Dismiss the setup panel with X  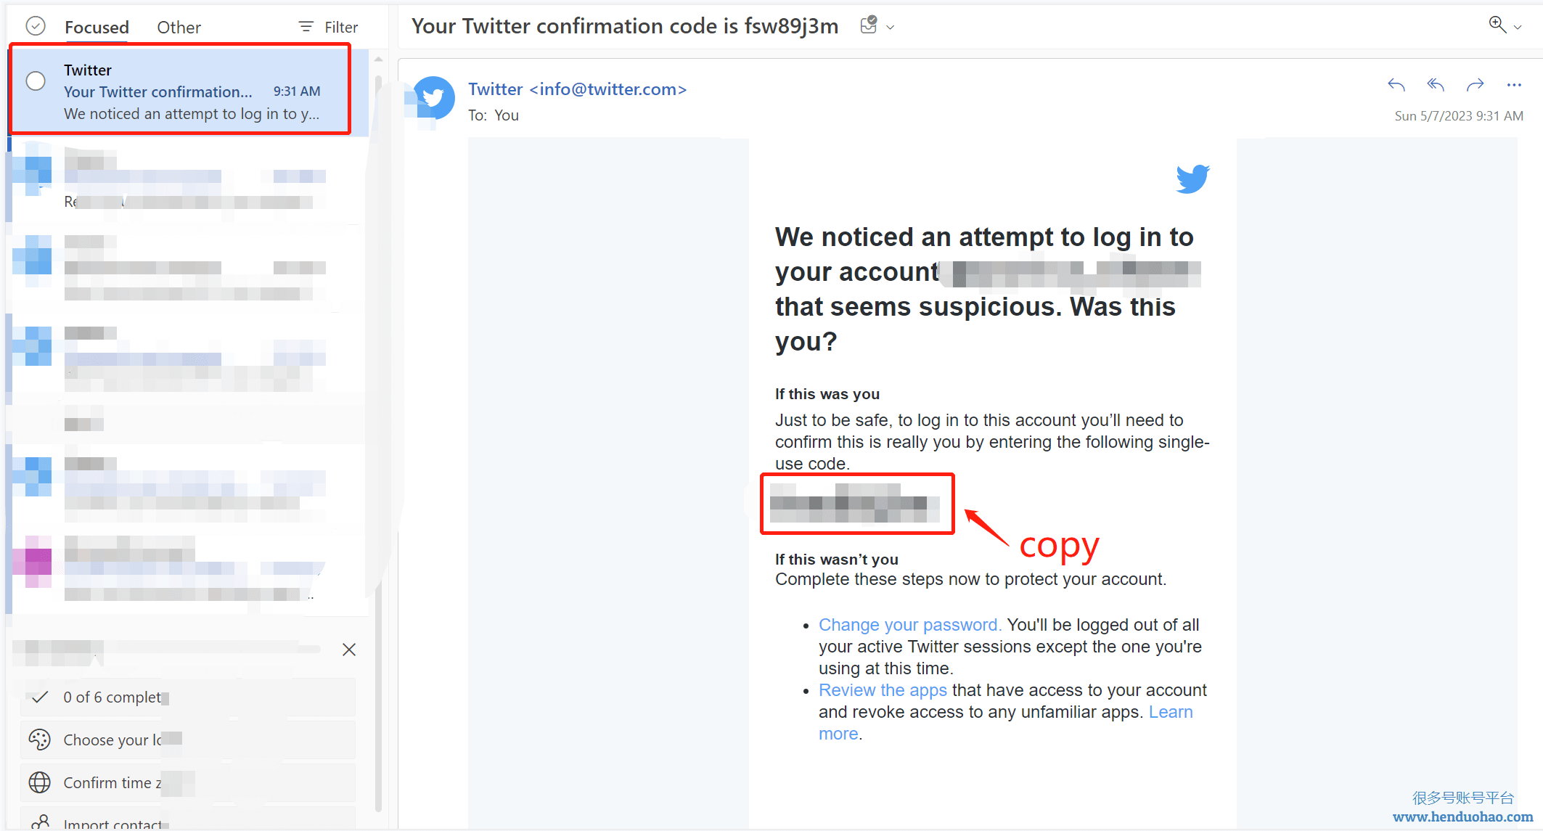click(x=349, y=650)
